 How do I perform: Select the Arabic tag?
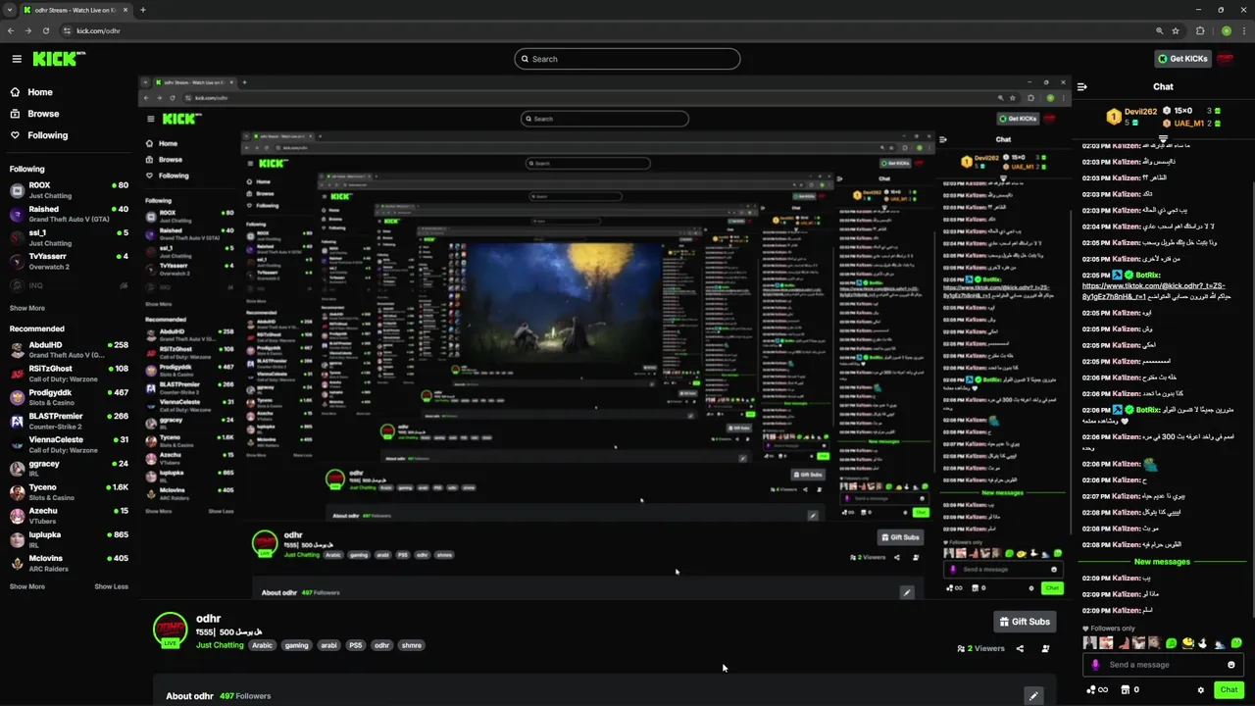click(262, 645)
